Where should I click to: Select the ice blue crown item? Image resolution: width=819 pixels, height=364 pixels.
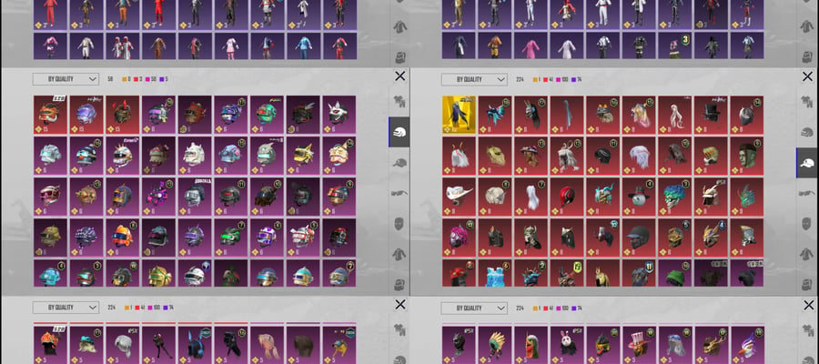(495, 273)
